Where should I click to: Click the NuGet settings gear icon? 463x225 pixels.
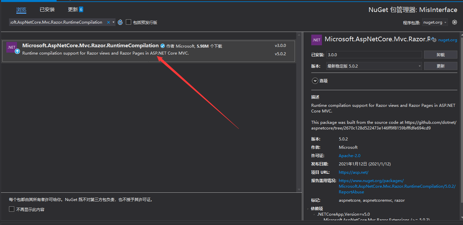coord(455,22)
